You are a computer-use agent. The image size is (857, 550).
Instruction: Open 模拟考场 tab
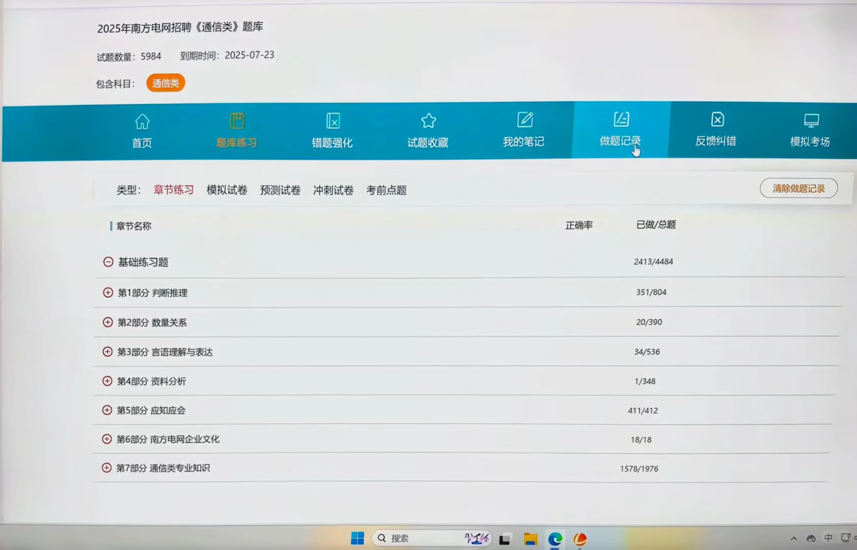810,131
